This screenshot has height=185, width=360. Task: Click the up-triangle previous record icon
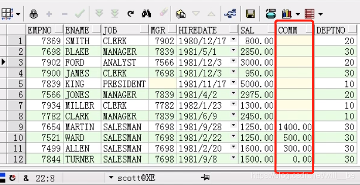tap(211, 14)
